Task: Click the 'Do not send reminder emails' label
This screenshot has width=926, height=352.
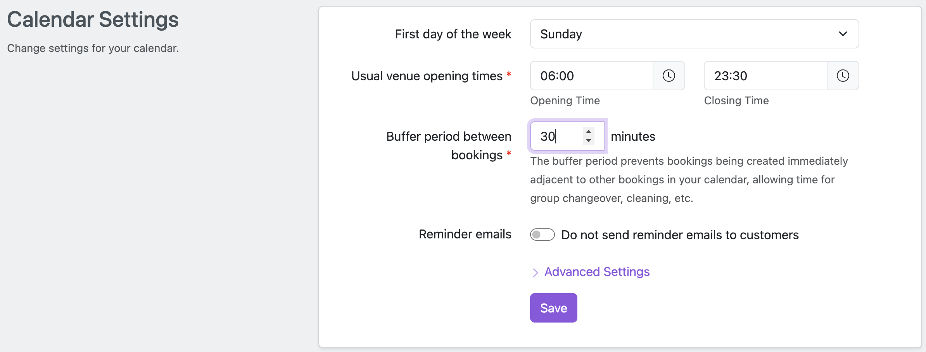Action: click(x=680, y=235)
